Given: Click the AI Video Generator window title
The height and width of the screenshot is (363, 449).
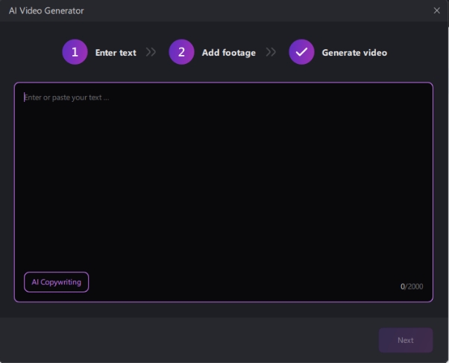Looking at the screenshot, I should pyautogui.click(x=46, y=10).
